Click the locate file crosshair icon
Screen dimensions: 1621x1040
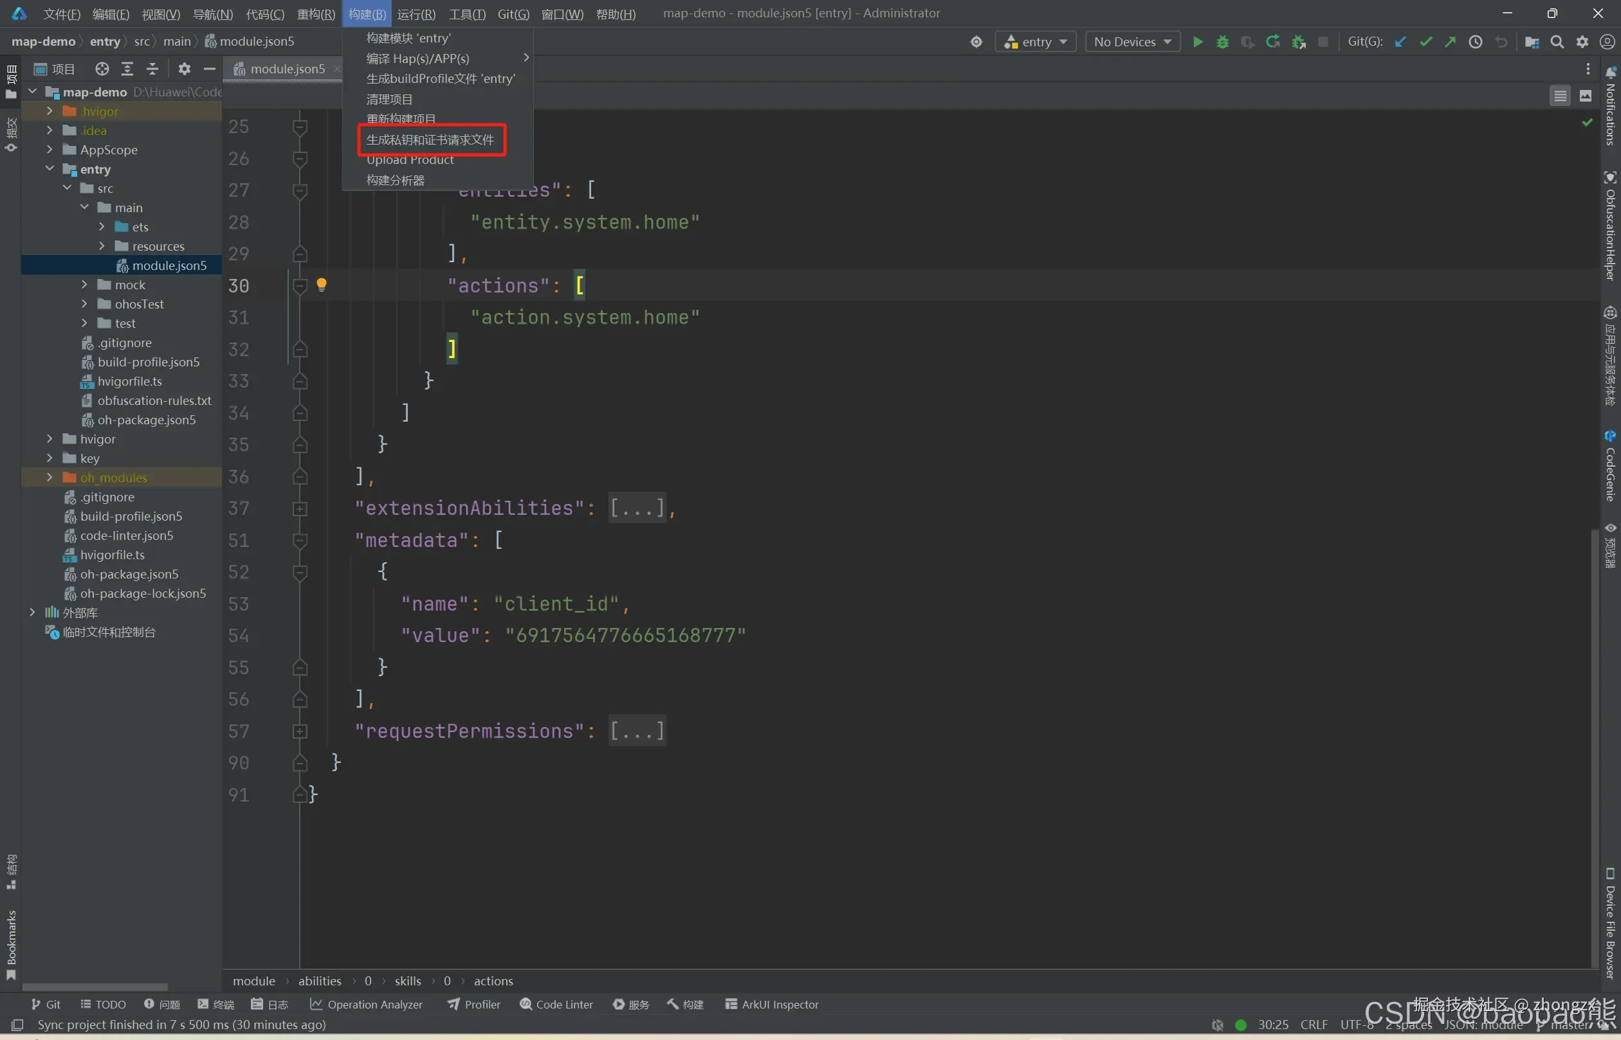(102, 69)
